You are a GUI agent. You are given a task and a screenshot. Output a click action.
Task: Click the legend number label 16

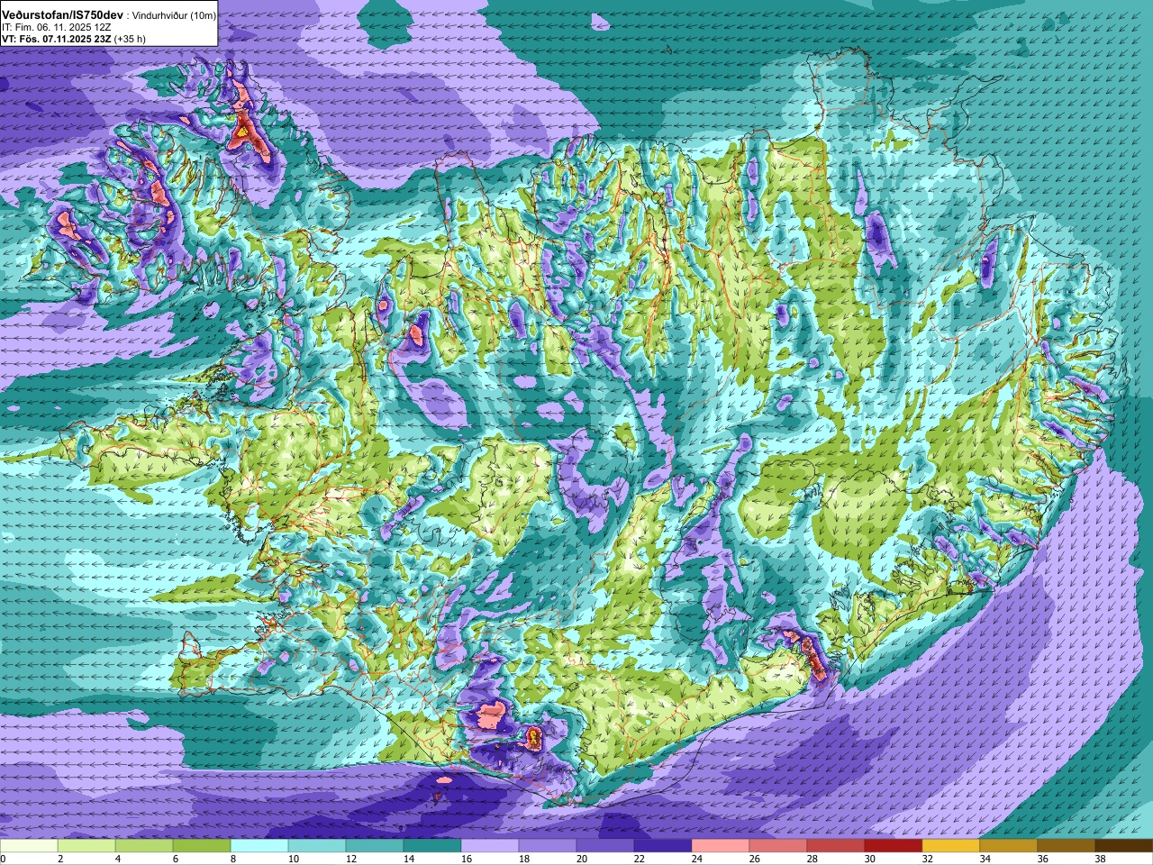[x=467, y=859]
